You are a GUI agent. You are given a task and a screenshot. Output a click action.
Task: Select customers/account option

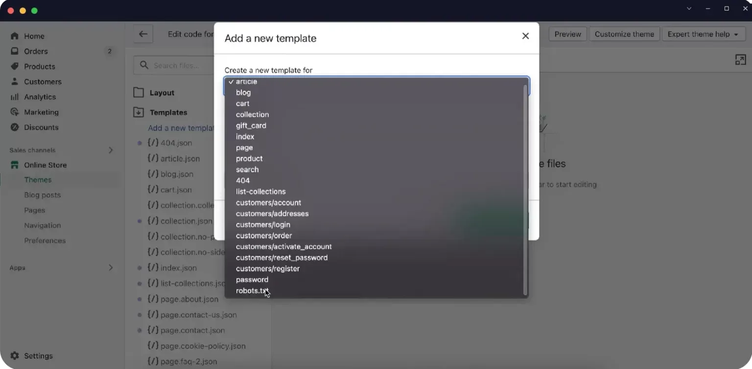376,203
